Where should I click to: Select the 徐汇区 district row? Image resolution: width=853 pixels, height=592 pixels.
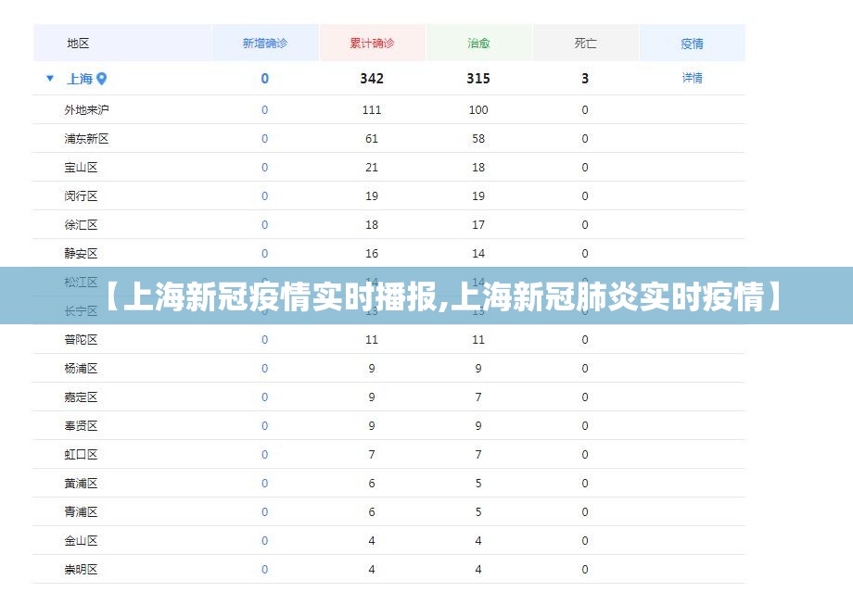point(81,225)
